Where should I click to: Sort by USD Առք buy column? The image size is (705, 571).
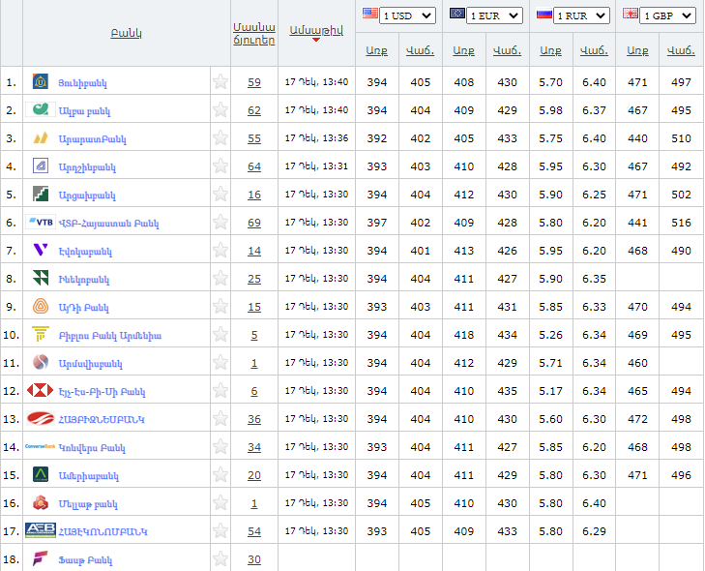376,50
